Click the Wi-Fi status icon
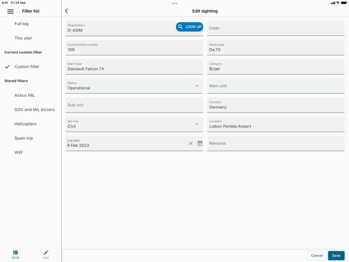 coord(338,3)
